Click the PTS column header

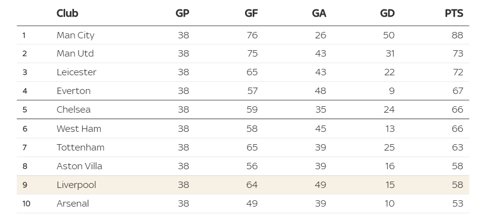(454, 13)
